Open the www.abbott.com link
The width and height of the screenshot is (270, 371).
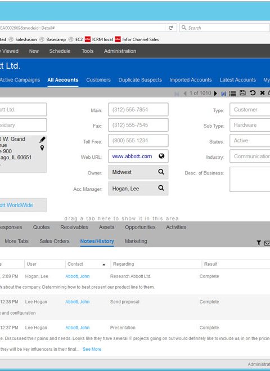pos(132,156)
